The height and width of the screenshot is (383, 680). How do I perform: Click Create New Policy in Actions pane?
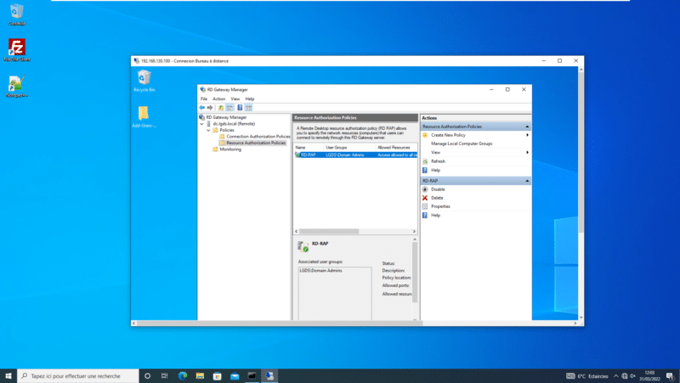448,135
